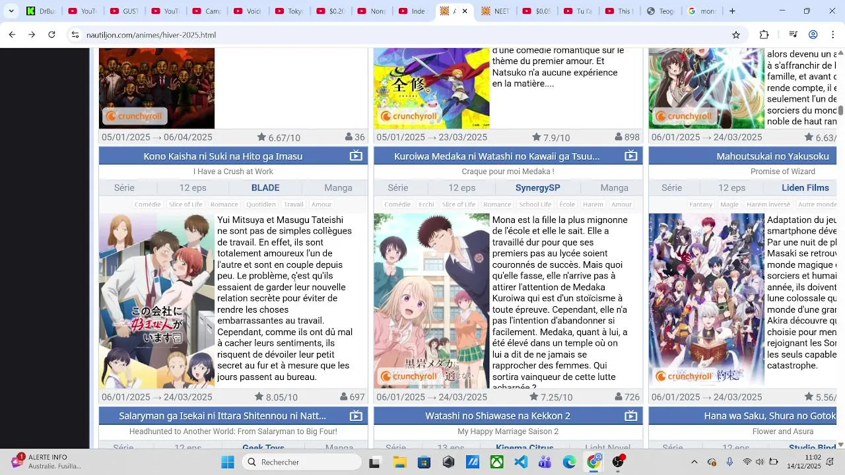
Task: Open the Windows Start menu
Action: click(x=228, y=462)
